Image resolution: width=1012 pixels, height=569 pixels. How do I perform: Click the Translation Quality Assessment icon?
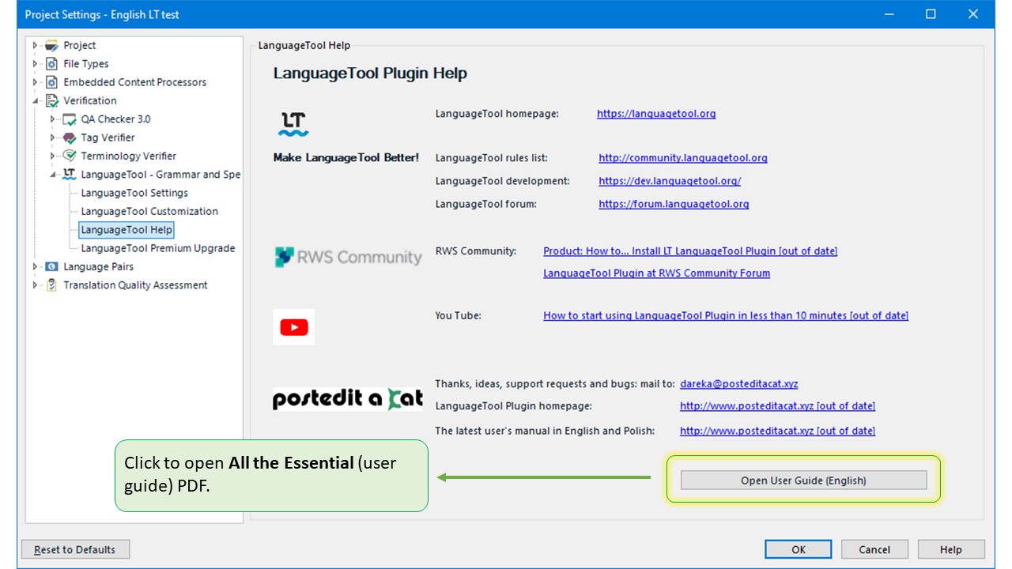pyautogui.click(x=52, y=285)
